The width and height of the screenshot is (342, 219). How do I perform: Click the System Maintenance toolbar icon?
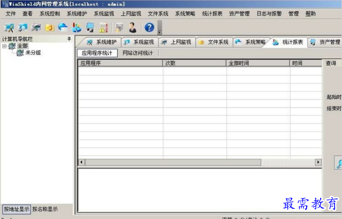[x=9, y=28]
